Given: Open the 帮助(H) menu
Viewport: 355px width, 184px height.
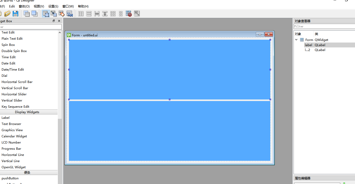Looking at the screenshot, I should 83,6.
